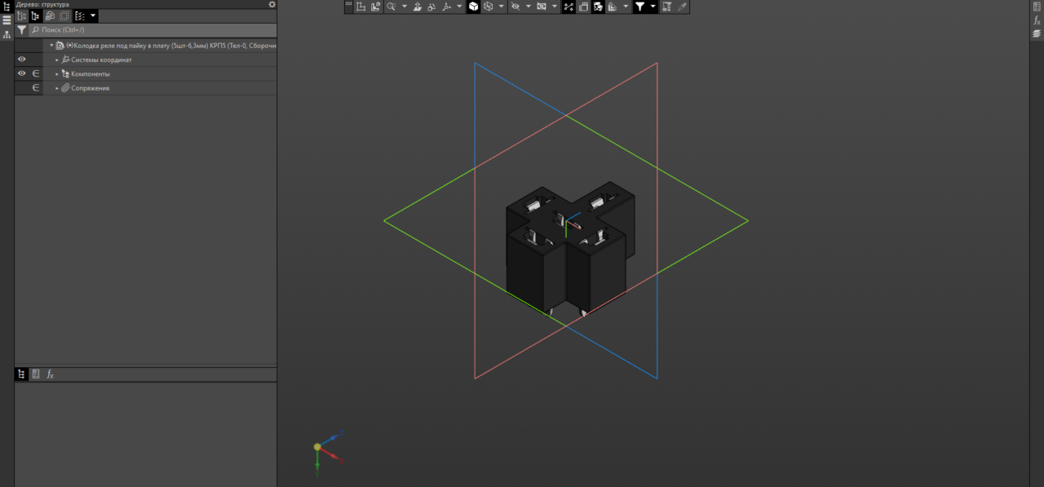1044x487 pixels.
Task: Click the Поиск search field
Action: click(153, 29)
